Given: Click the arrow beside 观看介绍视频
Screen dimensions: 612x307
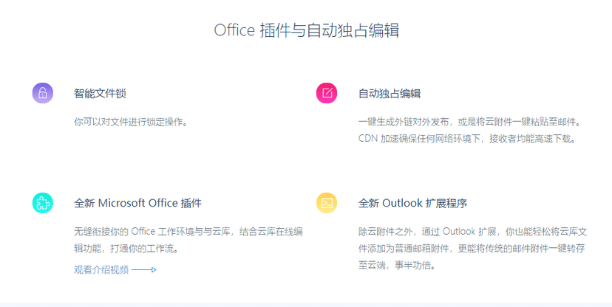Looking at the screenshot, I should click(x=144, y=269).
